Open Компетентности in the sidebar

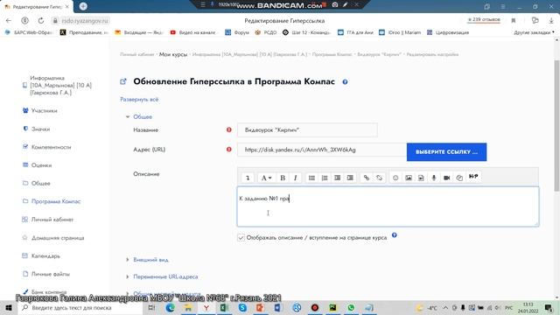(51, 147)
